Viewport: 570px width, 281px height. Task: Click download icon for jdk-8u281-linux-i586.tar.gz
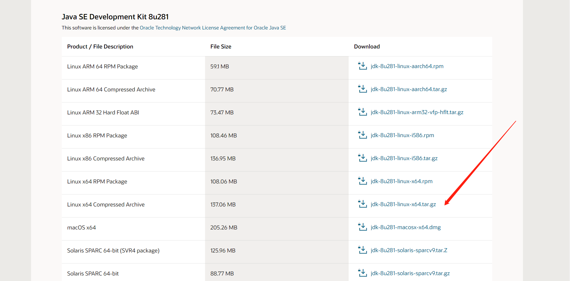click(362, 158)
